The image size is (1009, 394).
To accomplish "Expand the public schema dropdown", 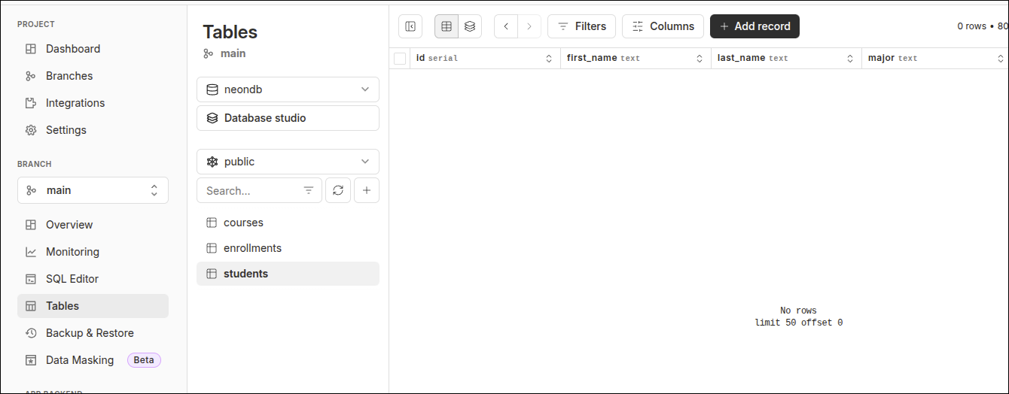I will [288, 162].
